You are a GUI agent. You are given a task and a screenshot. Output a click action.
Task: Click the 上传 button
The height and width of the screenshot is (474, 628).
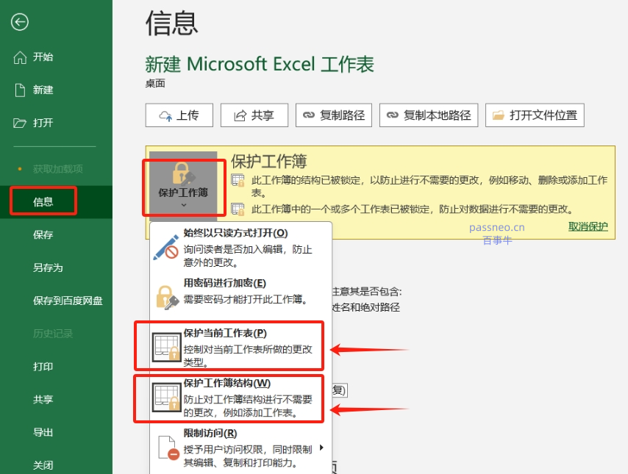pos(179,115)
